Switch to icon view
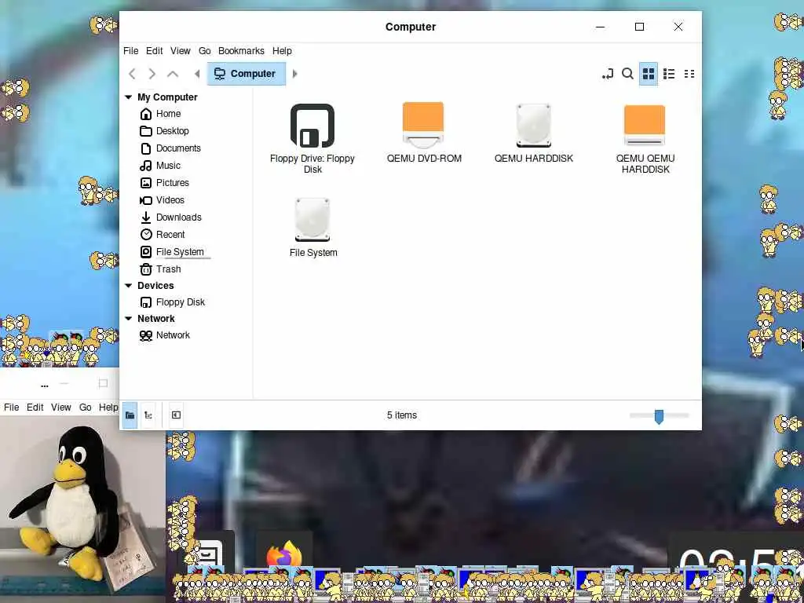Viewport: 804px width, 603px height. click(x=649, y=74)
